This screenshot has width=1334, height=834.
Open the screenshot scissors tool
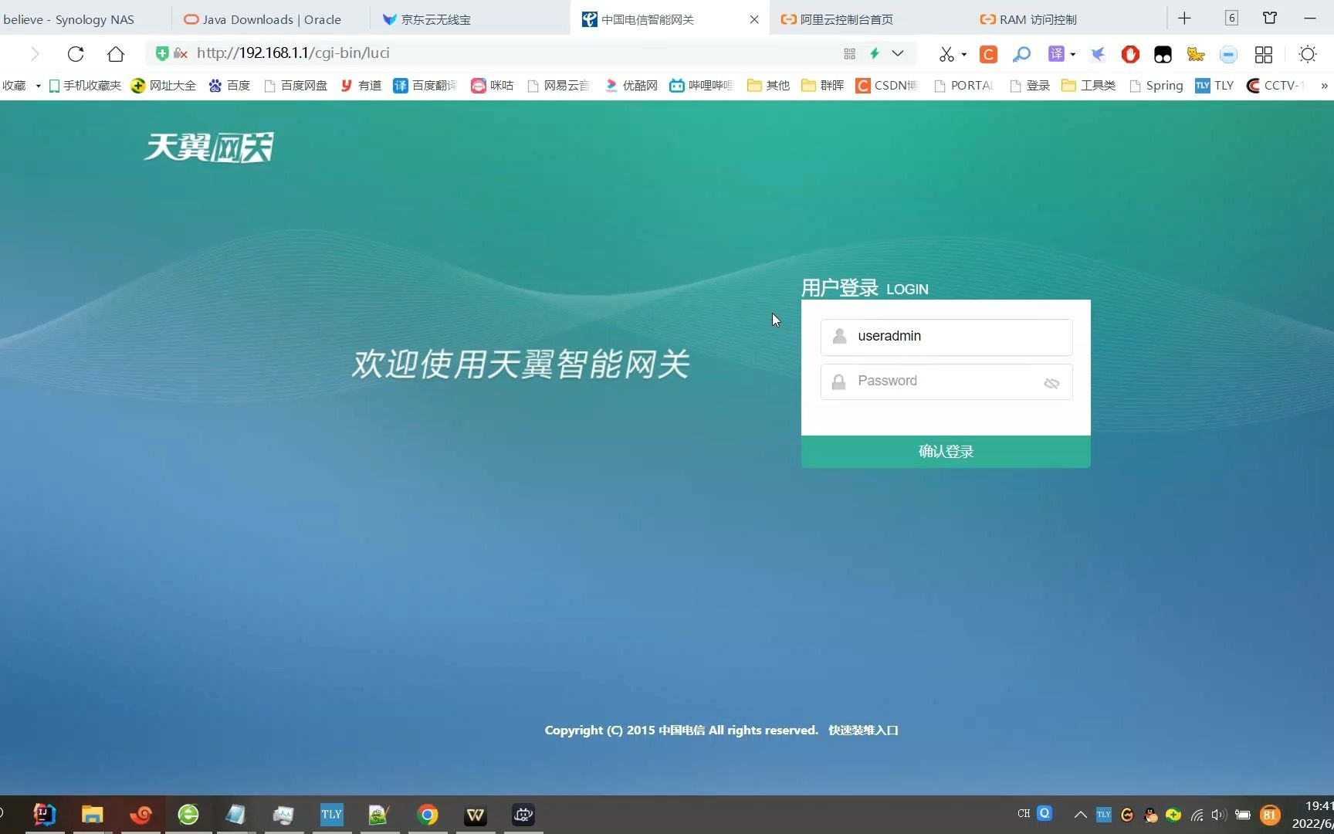tap(947, 54)
